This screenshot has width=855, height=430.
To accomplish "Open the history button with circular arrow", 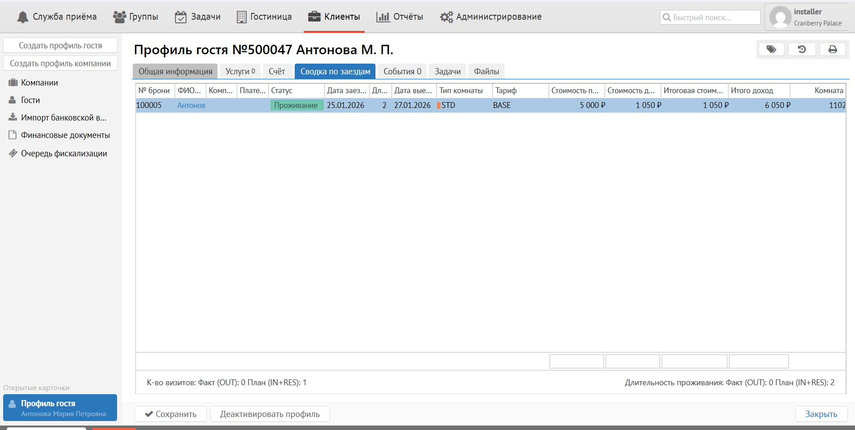I will pyautogui.click(x=802, y=49).
